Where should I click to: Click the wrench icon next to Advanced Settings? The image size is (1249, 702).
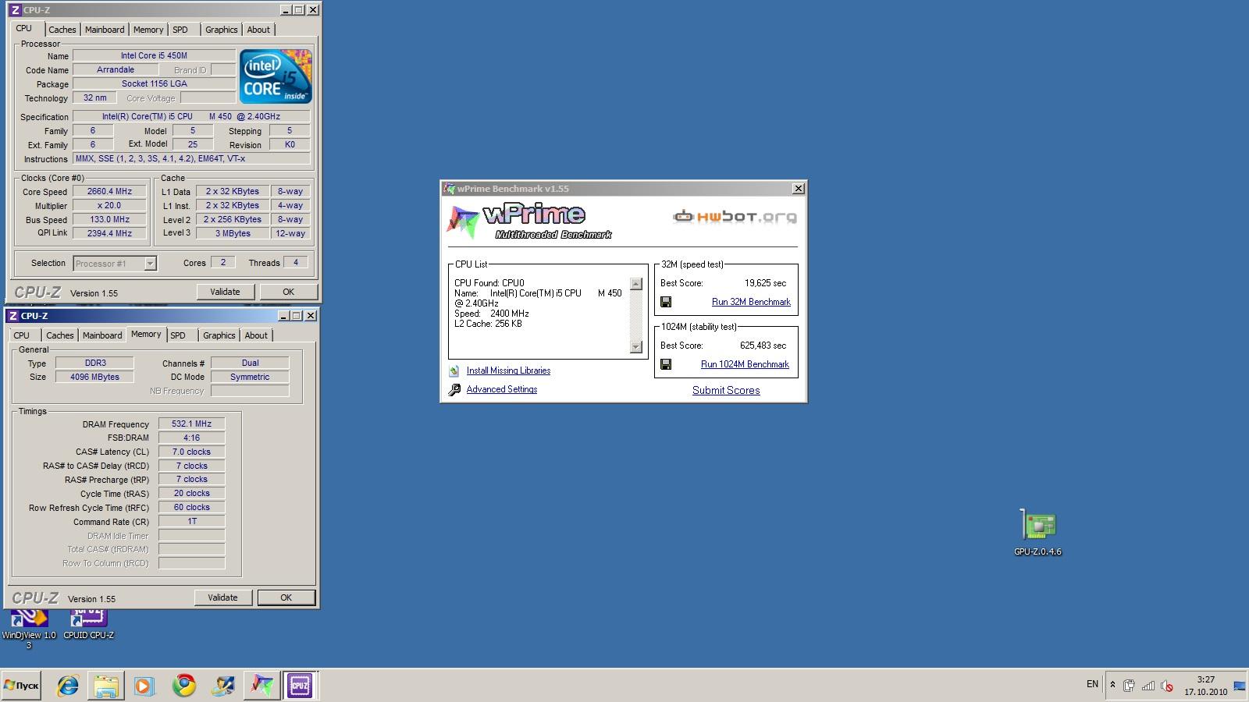[x=454, y=389]
